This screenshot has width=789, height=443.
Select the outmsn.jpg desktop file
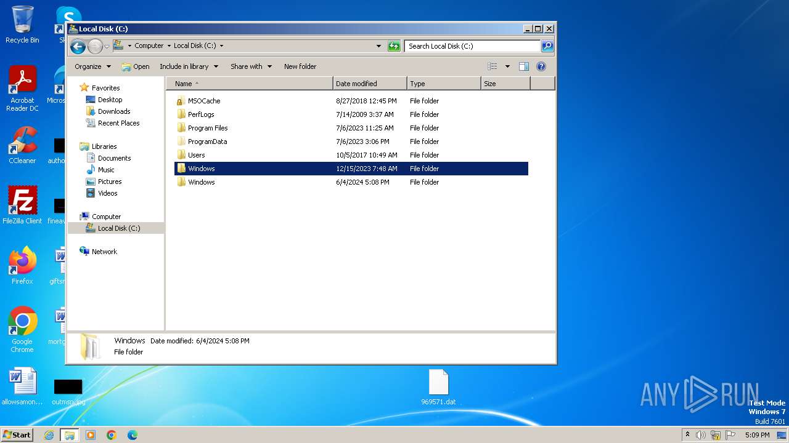click(68, 392)
